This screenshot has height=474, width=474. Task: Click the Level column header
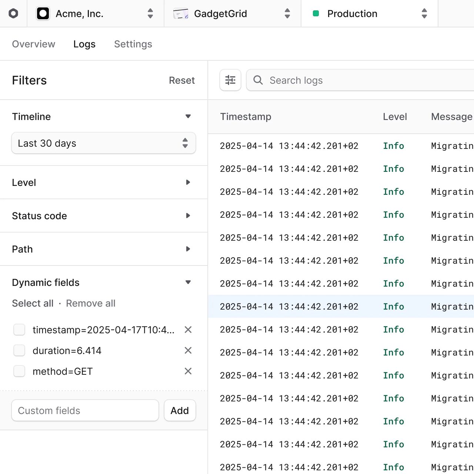click(x=395, y=117)
